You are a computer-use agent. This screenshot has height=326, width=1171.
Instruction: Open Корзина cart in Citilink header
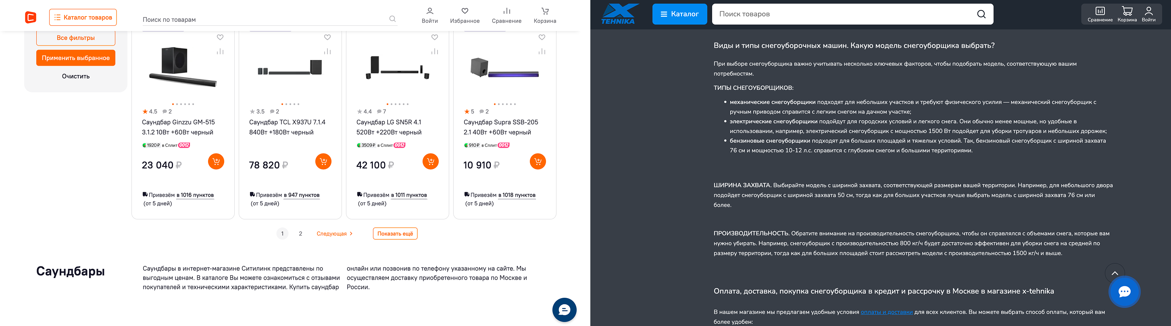click(x=545, y=15)
